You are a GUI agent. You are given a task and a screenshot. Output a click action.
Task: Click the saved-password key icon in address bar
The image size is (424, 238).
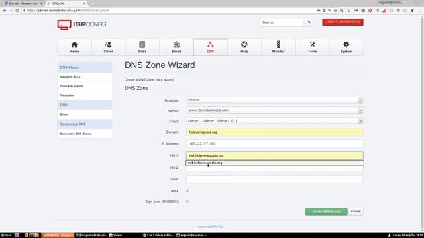click(x=319, y=11)
